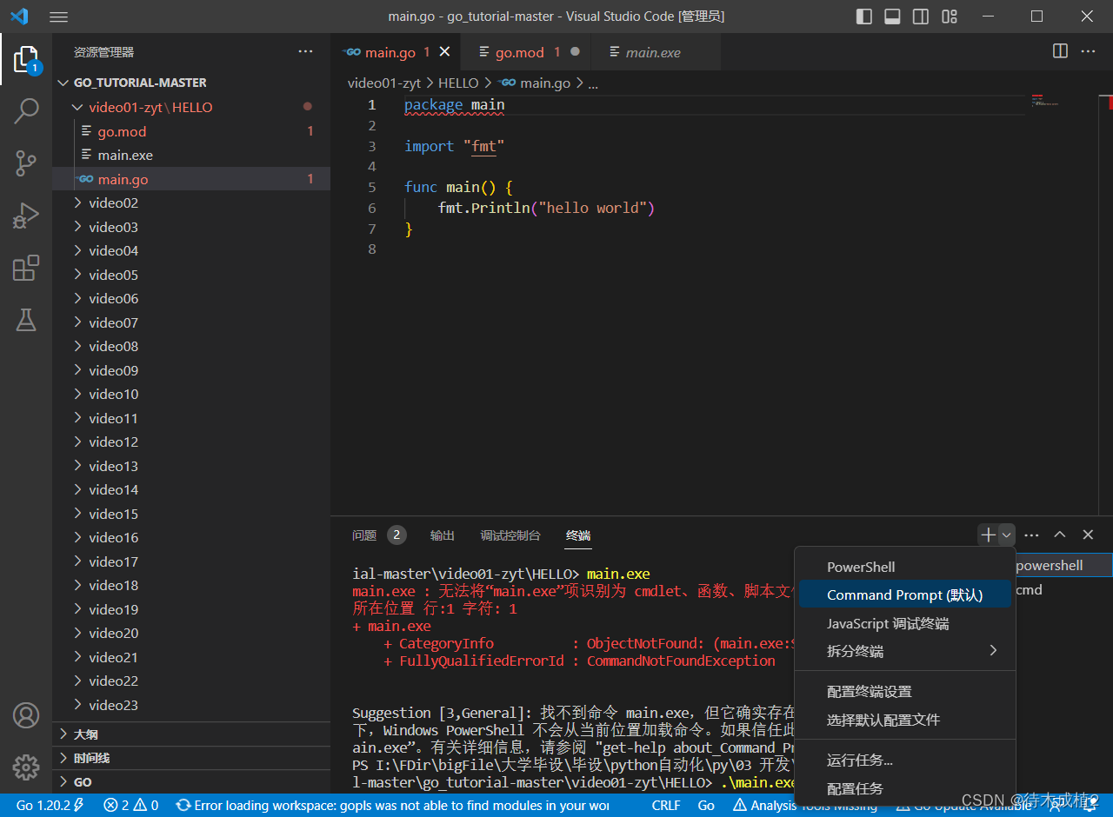Open the Explorer view in activity bar
Viewport: 1113px width, 817px height.
26,60
